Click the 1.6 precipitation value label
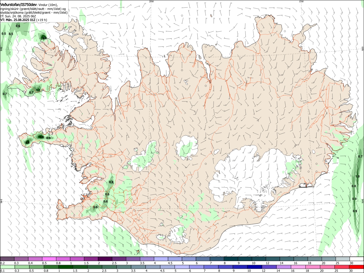The image size is (364, 273). point(27,142)
